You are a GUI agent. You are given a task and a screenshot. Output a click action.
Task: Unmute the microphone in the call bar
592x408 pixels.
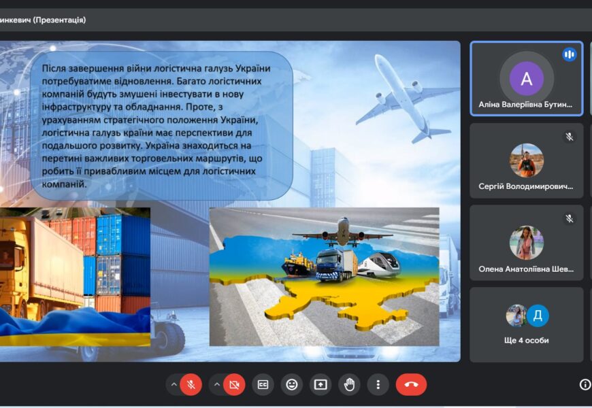coord(191,385)
